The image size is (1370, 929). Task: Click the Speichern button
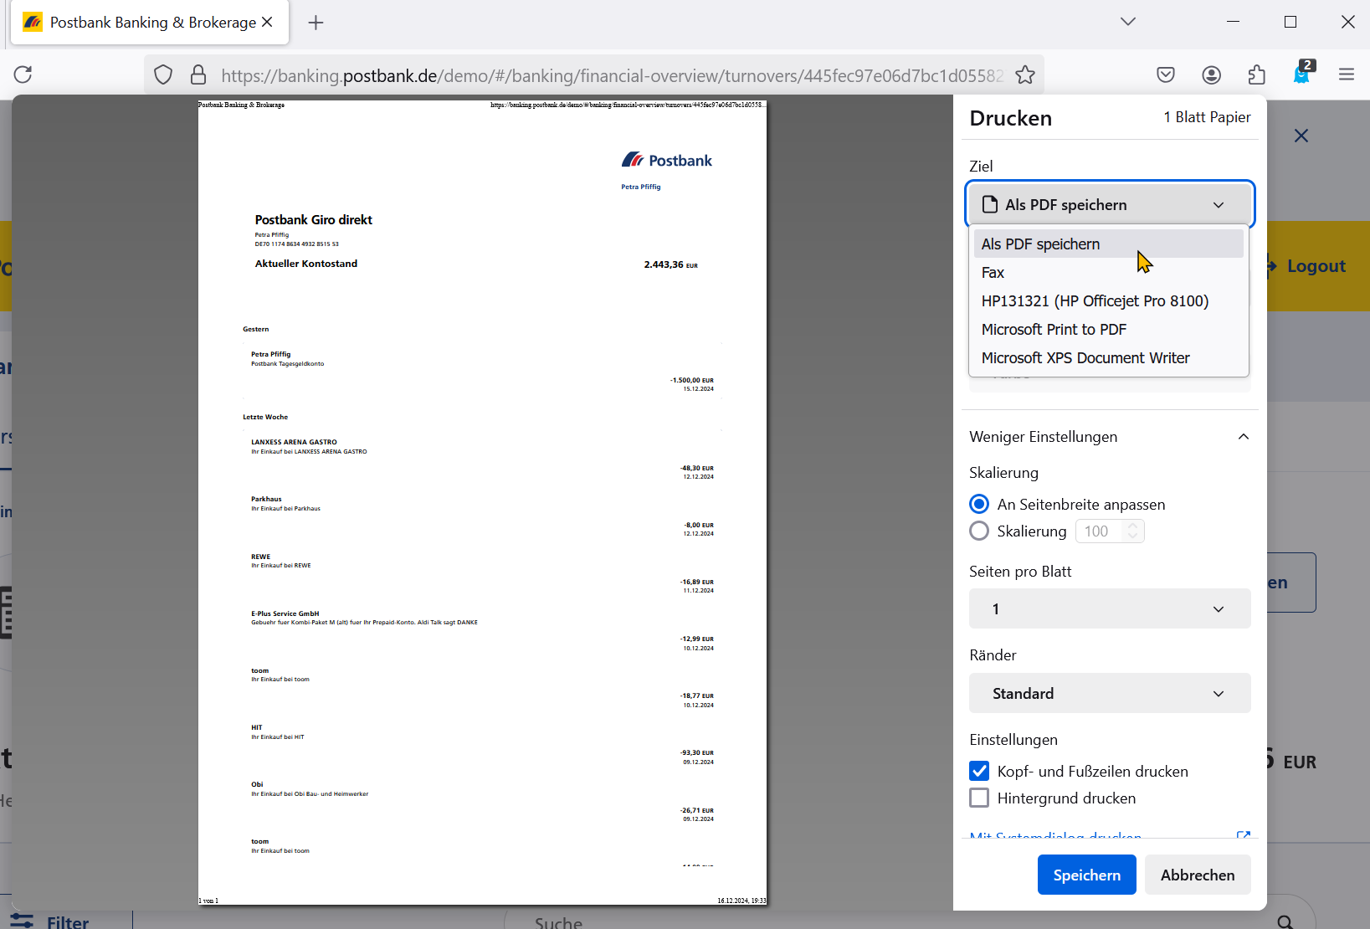[x=1086, y=875]
